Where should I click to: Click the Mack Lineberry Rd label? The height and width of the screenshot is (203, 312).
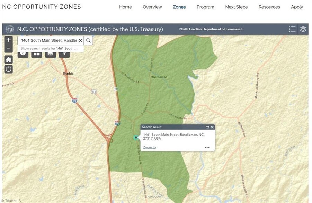point(257,86)
